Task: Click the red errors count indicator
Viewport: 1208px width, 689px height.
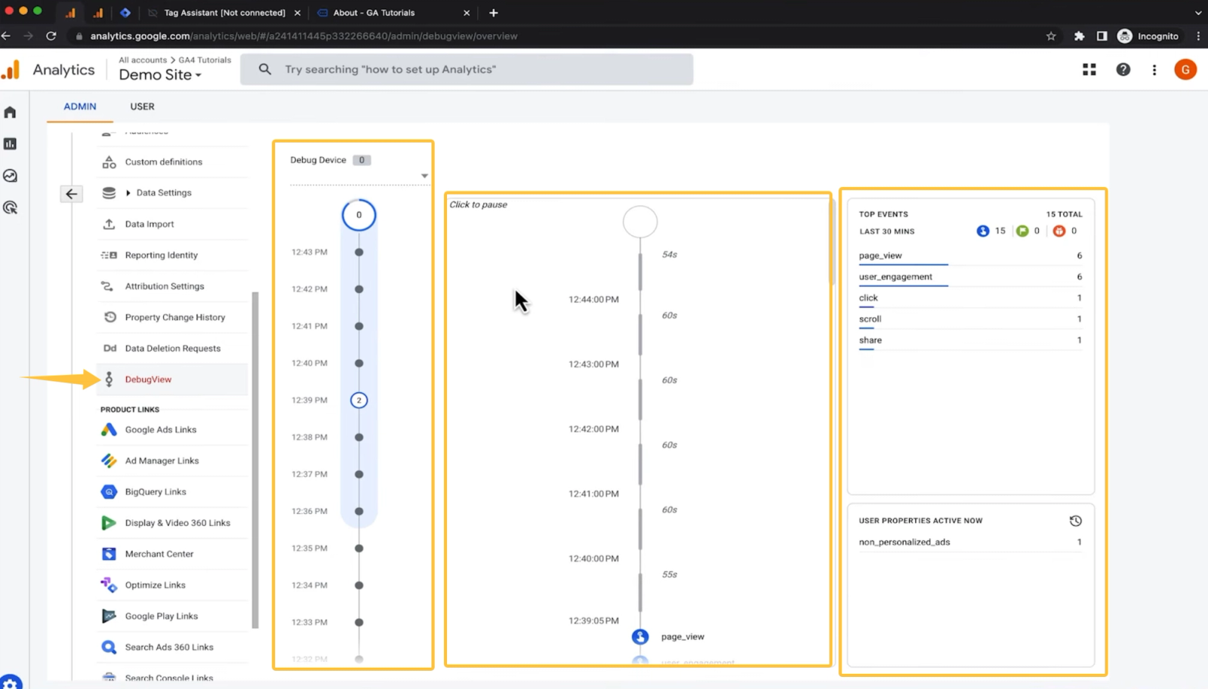Action: [1065, 231]
